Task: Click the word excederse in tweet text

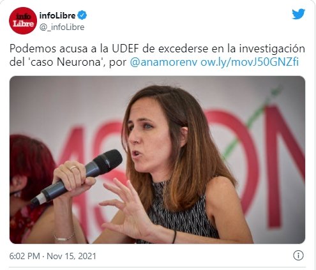Action: (183, 49)
